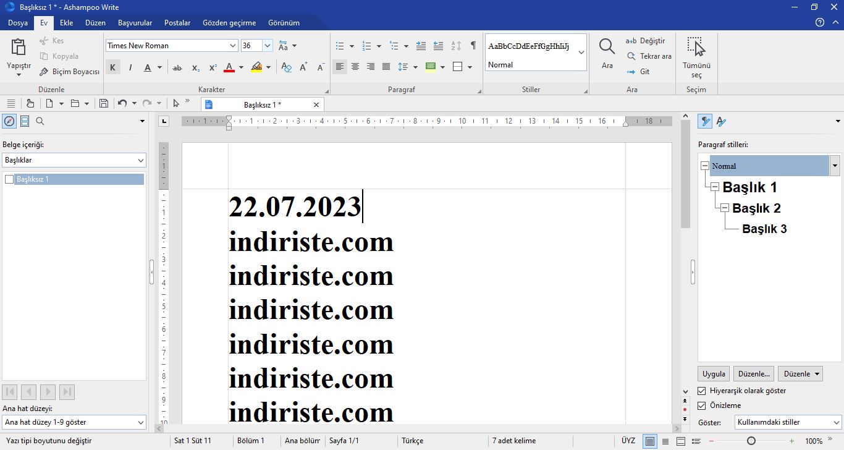Image resolution: width=844 pixels, height=450 pixels.
Task: Apply strikethrough formatting
Action: (x=177, y=67)
